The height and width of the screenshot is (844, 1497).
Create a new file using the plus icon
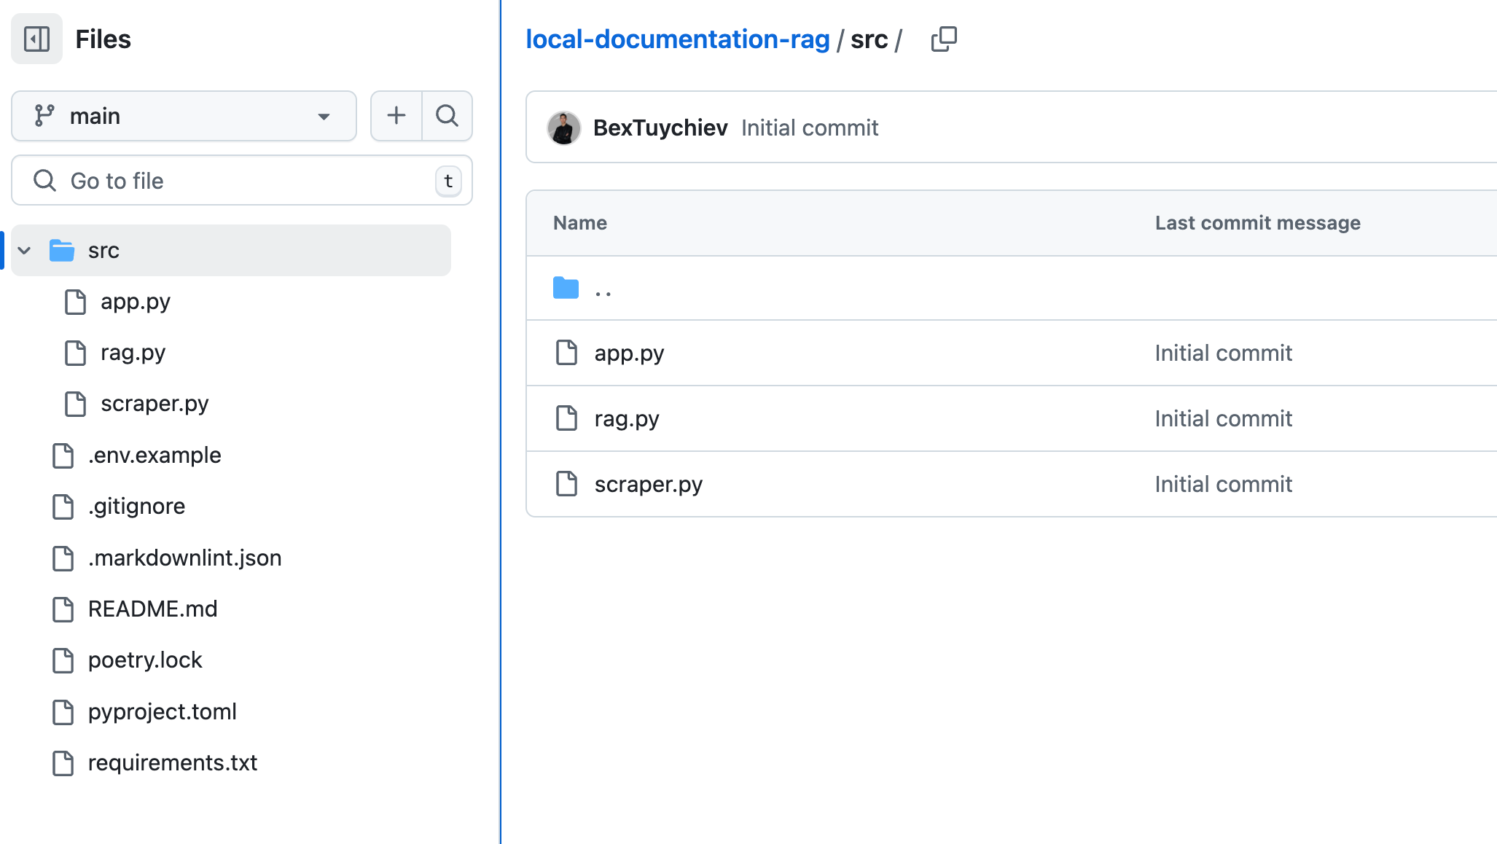(x=396, y=115)
